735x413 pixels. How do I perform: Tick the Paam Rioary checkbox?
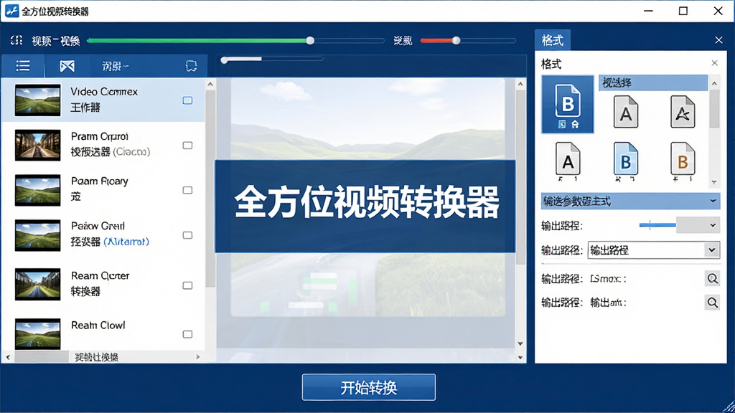point(187,190)
